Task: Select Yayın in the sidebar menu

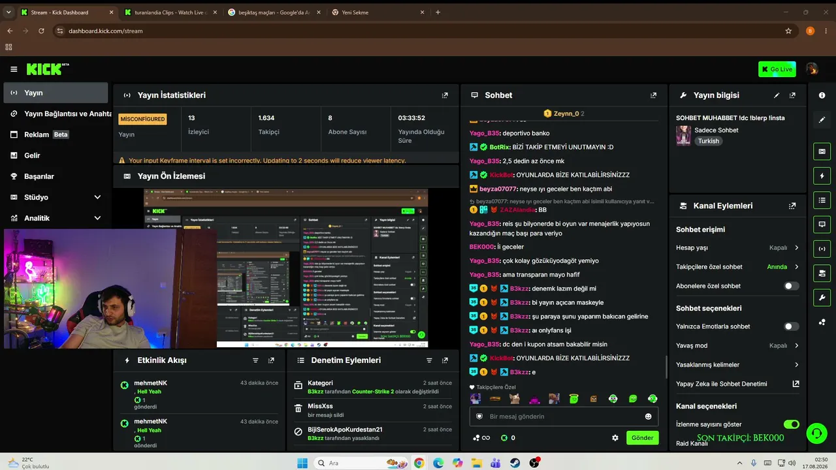Action: click(x=56, y=93)
